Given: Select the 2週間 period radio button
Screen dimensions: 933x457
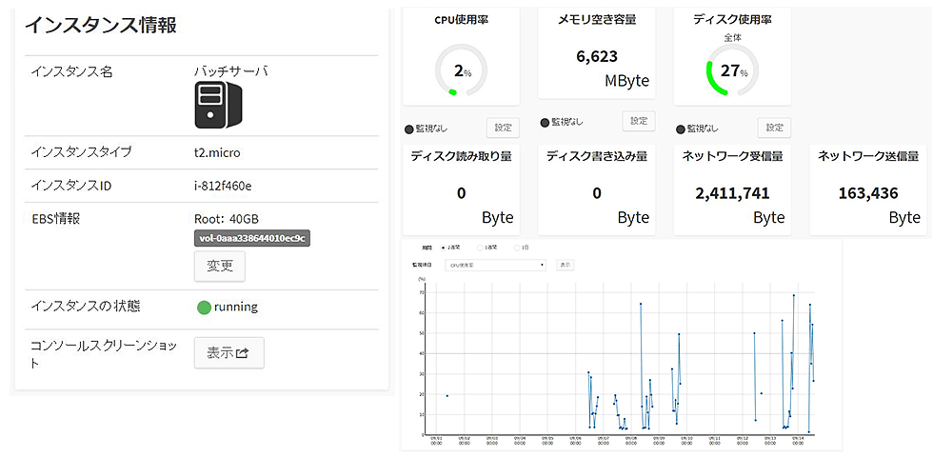Looking at the screenshot, I should 443,248.
